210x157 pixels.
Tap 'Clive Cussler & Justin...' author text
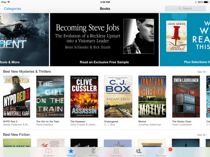[84, 125]
